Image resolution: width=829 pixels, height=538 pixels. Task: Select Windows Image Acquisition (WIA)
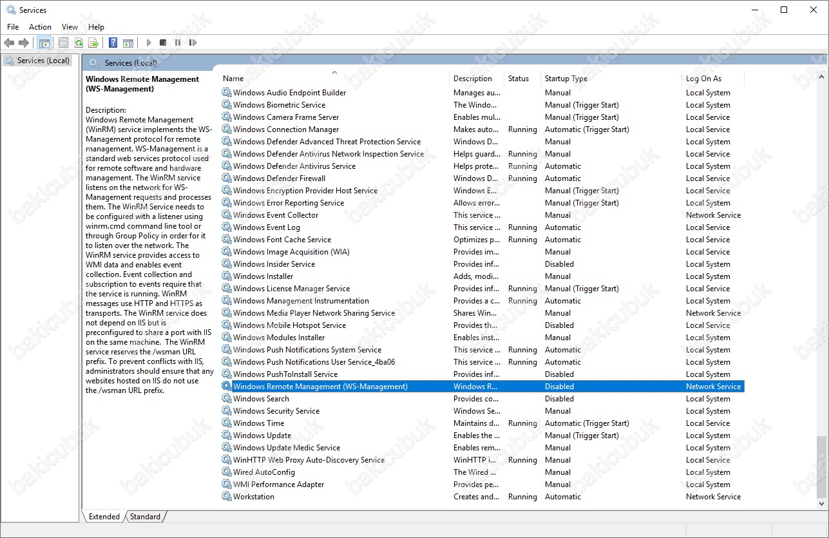tap(482, 252)
